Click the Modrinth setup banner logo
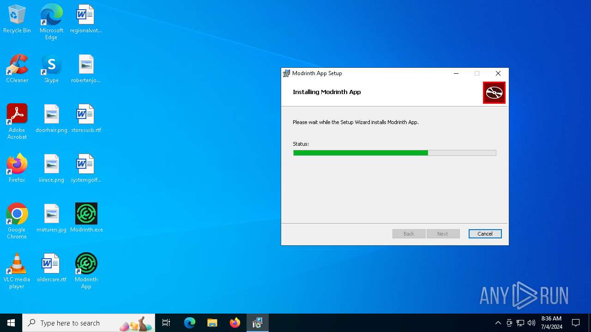 (x=494, y=93)
